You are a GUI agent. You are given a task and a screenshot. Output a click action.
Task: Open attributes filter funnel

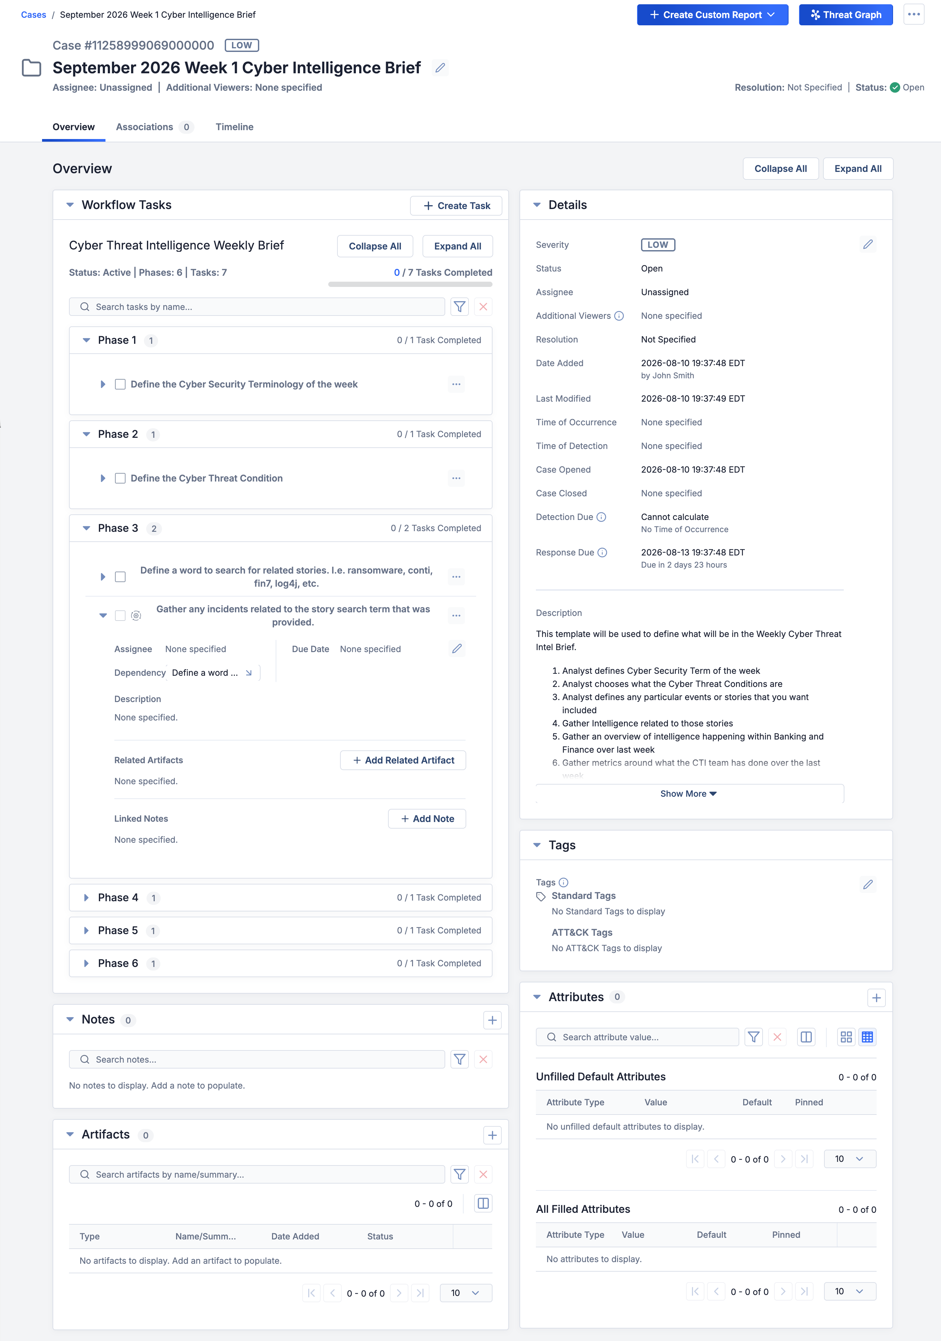coord(754,1037)
